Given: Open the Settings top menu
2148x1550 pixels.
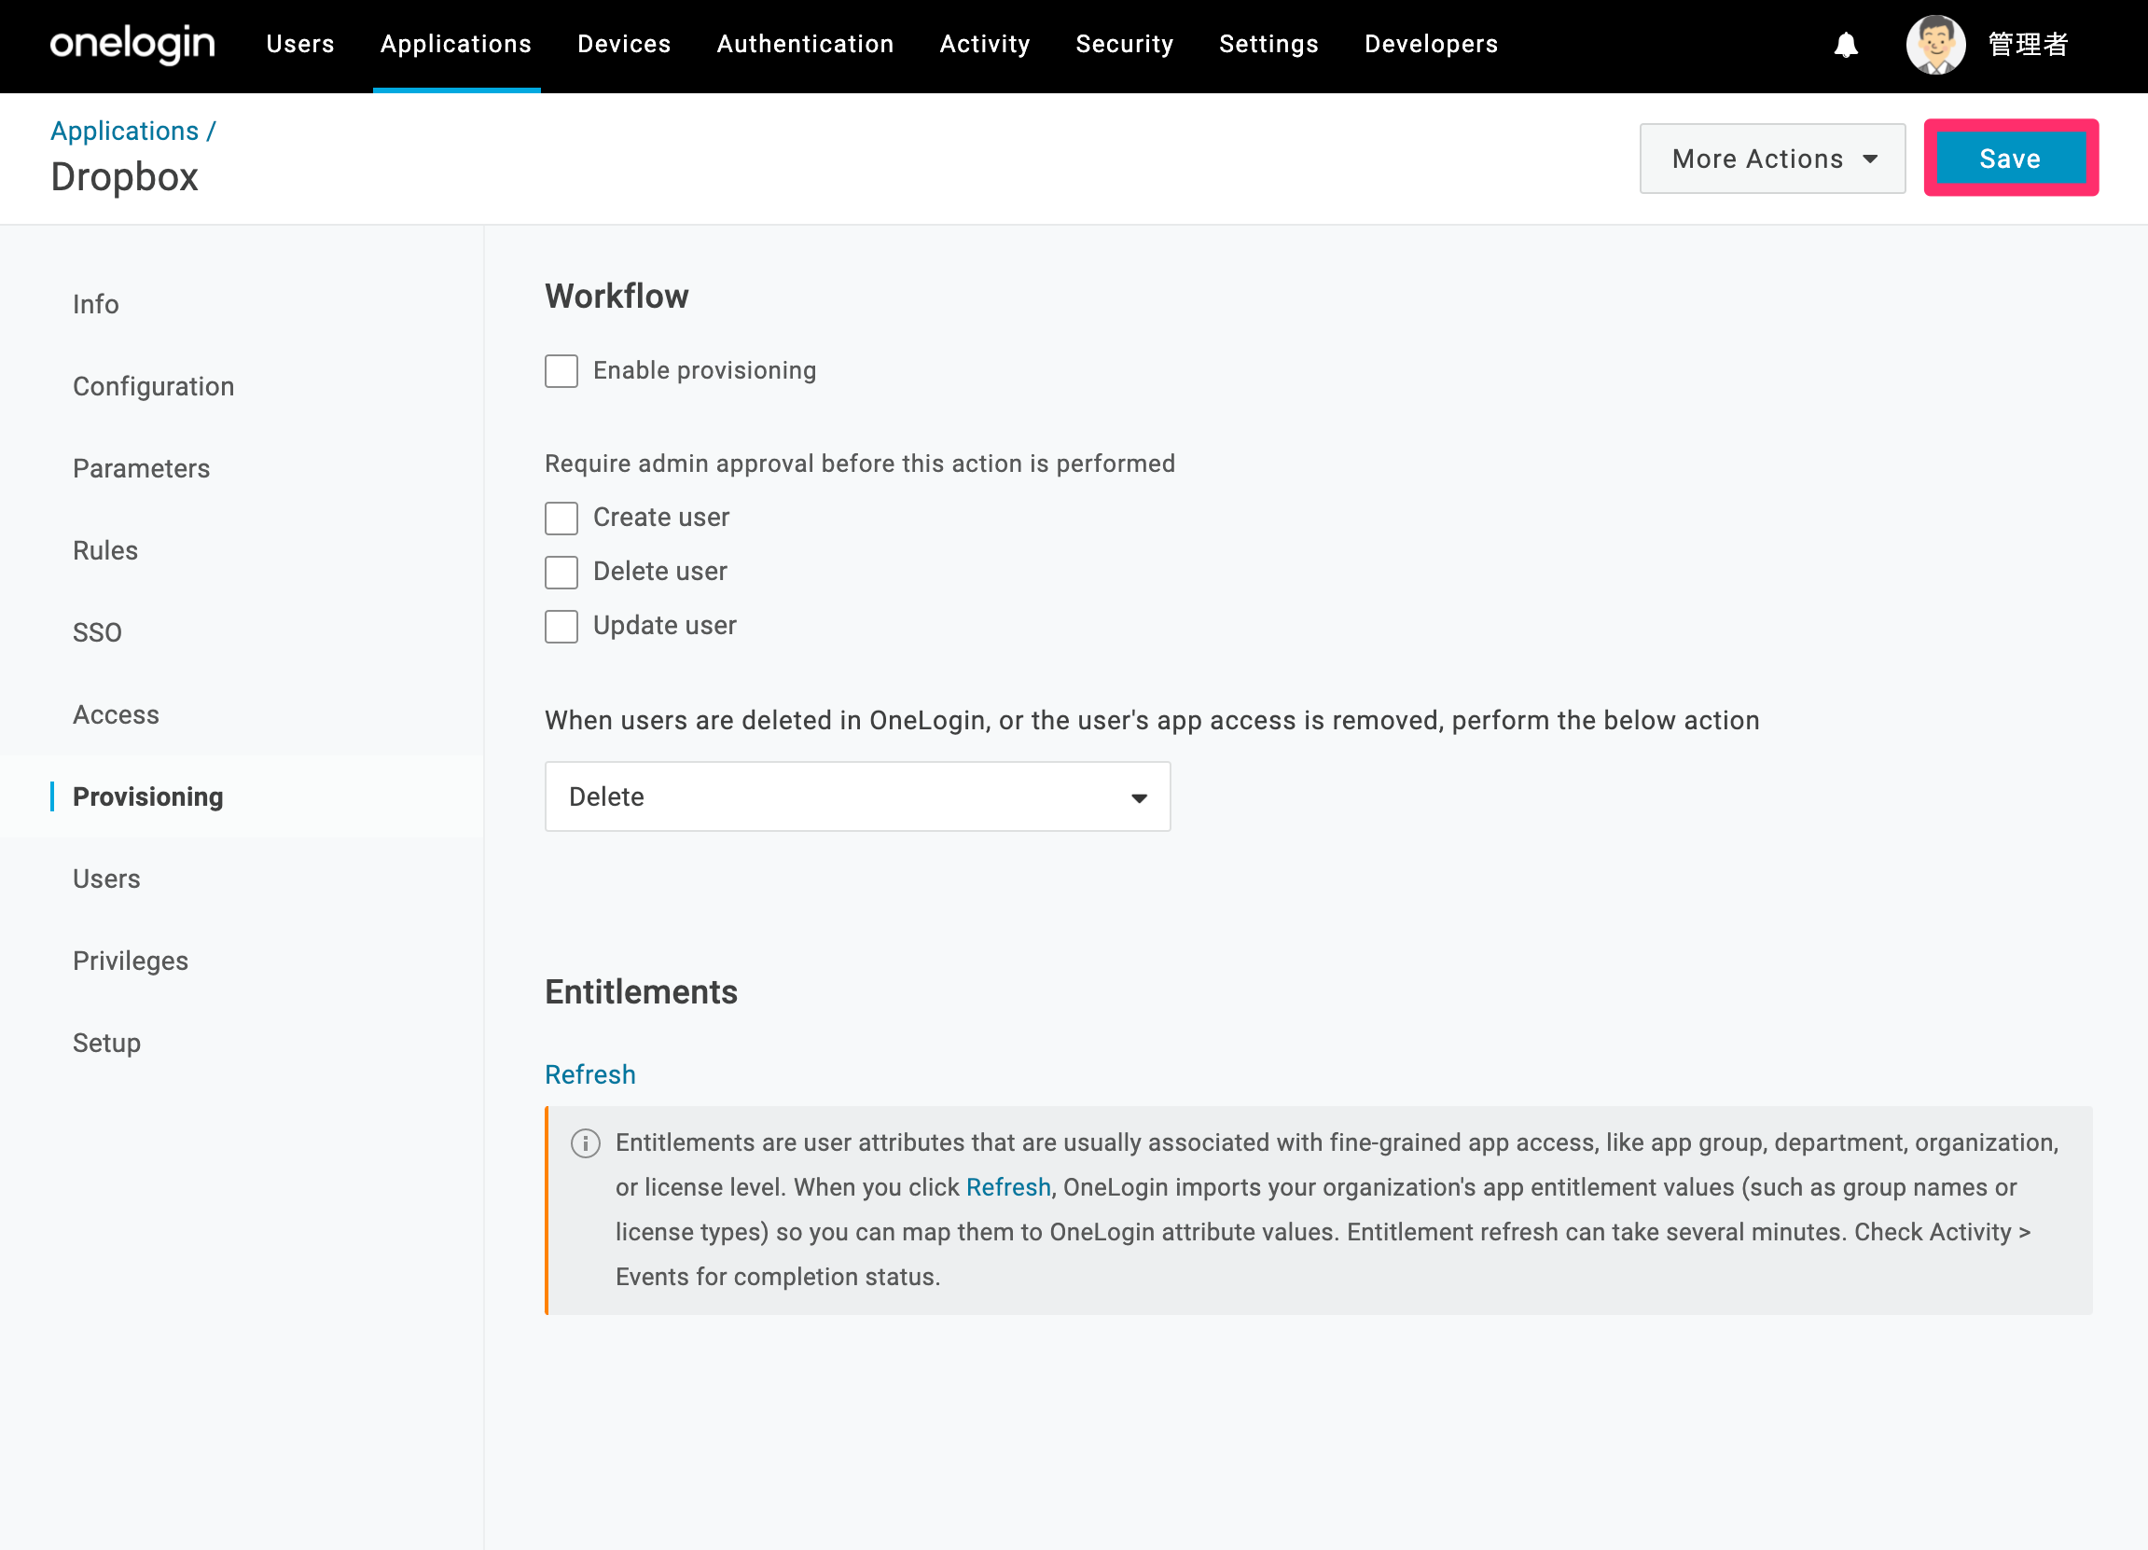Looking at the screenshot, I should 1268,44.
